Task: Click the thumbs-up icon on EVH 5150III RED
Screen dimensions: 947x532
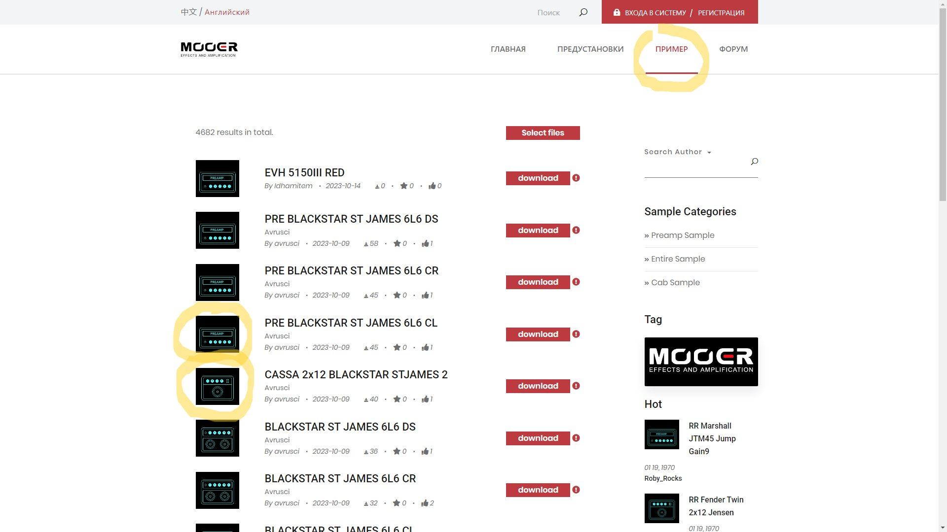Action: (432, 186)
